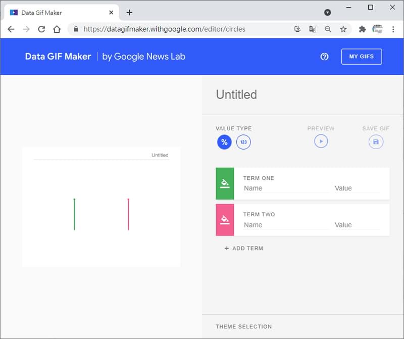Open the My GIFs page

[x=362, y=57]
